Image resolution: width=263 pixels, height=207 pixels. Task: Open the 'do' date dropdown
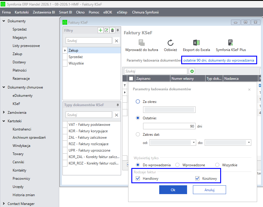pyautogui.click(x=249, y=143)
